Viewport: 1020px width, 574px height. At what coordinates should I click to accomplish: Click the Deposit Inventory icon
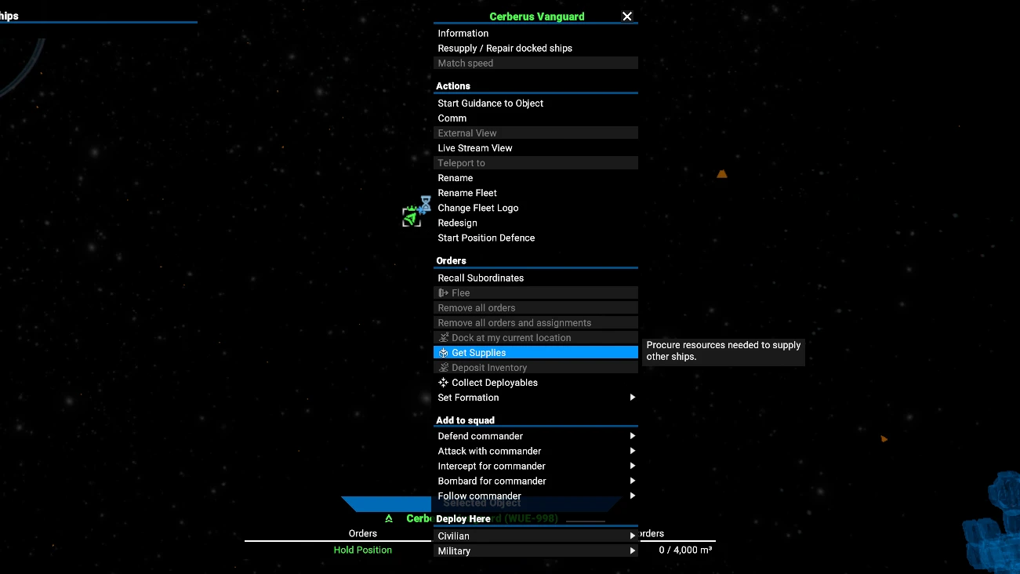[444, 368]
